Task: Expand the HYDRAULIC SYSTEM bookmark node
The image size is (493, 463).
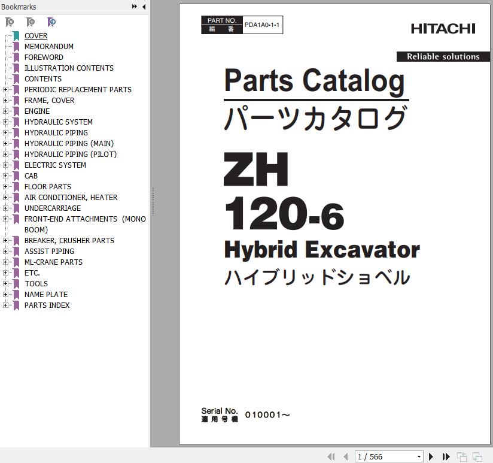Action: [5, 122]
